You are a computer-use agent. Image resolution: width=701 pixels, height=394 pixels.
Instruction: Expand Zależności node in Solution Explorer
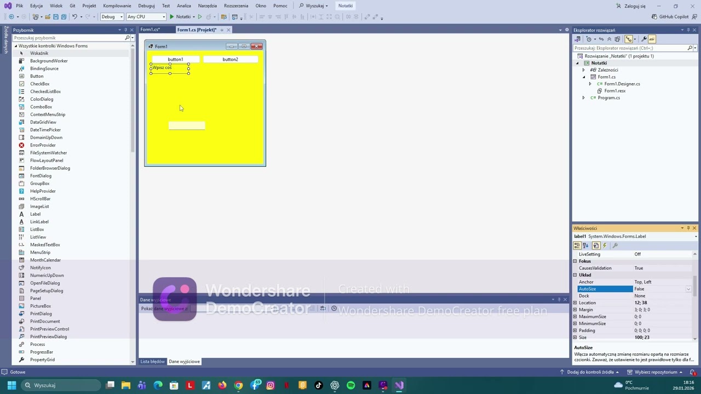pyautogui.click(x=583, y=70)
